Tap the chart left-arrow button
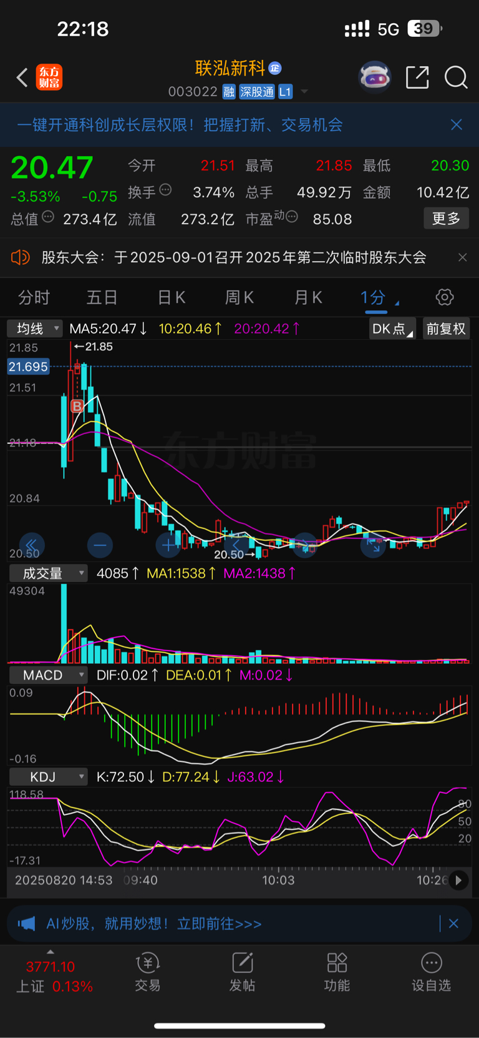The width and height of the screenshot is (479, 1038). [236, 545]
